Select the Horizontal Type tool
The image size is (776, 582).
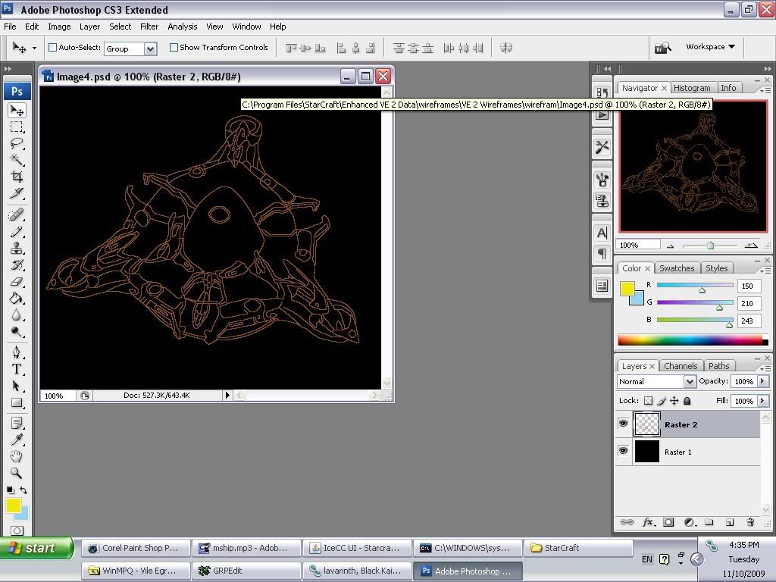17,369
